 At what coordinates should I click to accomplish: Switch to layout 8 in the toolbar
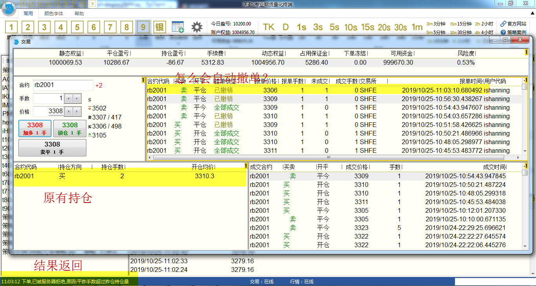pos(126,27)
